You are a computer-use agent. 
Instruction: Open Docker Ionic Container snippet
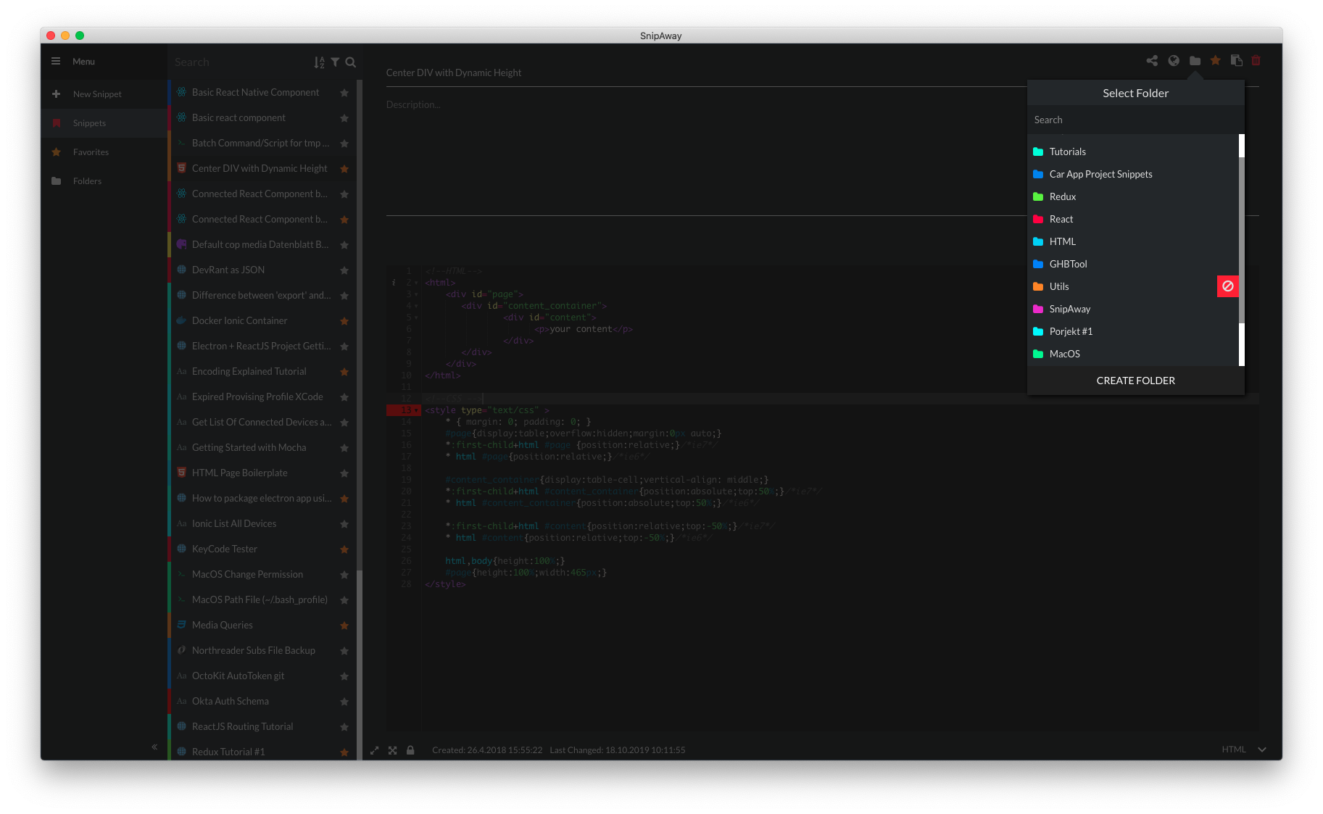pos(239,320)
